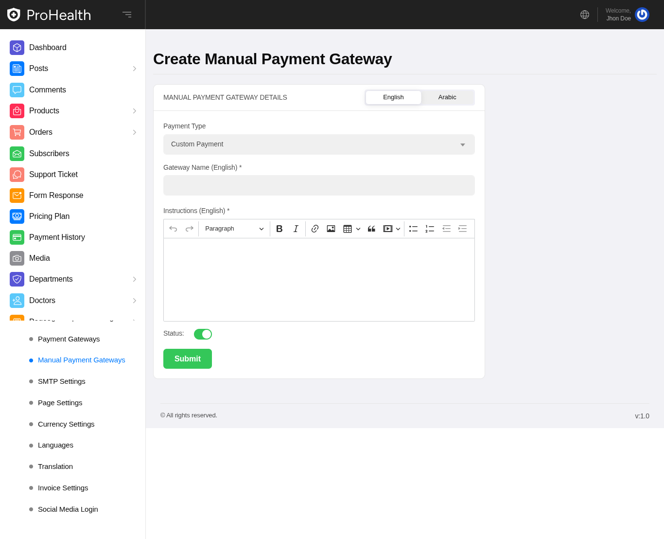Insert a bulleted list

point(413,229)
